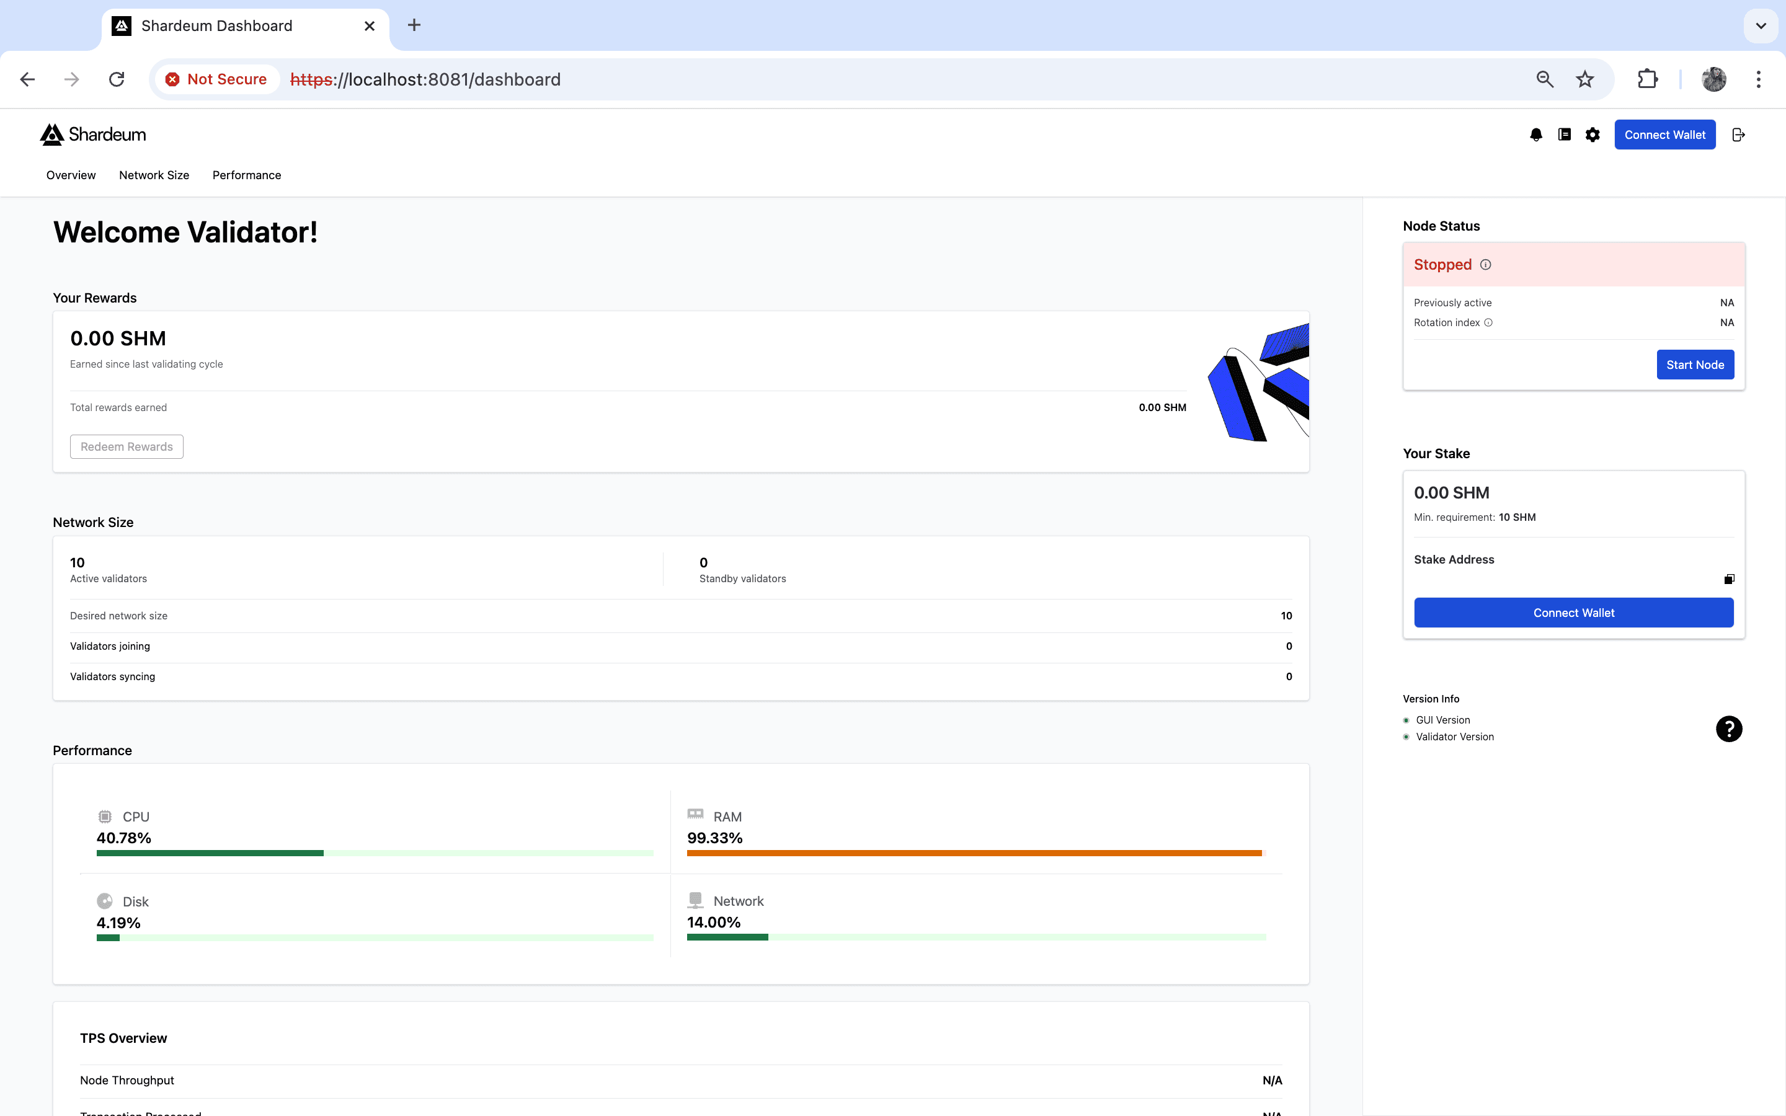The height and width of the screenshot is (1116, 1786).
Task: Switch to the Network Size tab
Action: click(154, 175)
